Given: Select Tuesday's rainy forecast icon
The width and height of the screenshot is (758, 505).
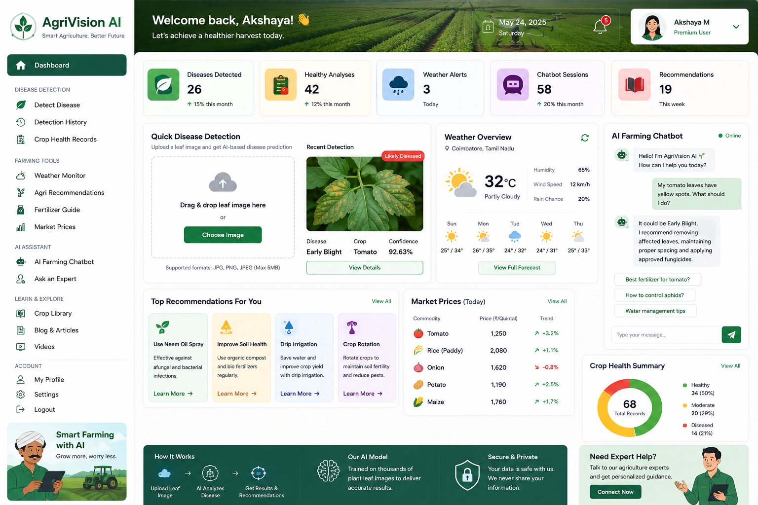Looking at the screenshot, I should click(515, 237).
